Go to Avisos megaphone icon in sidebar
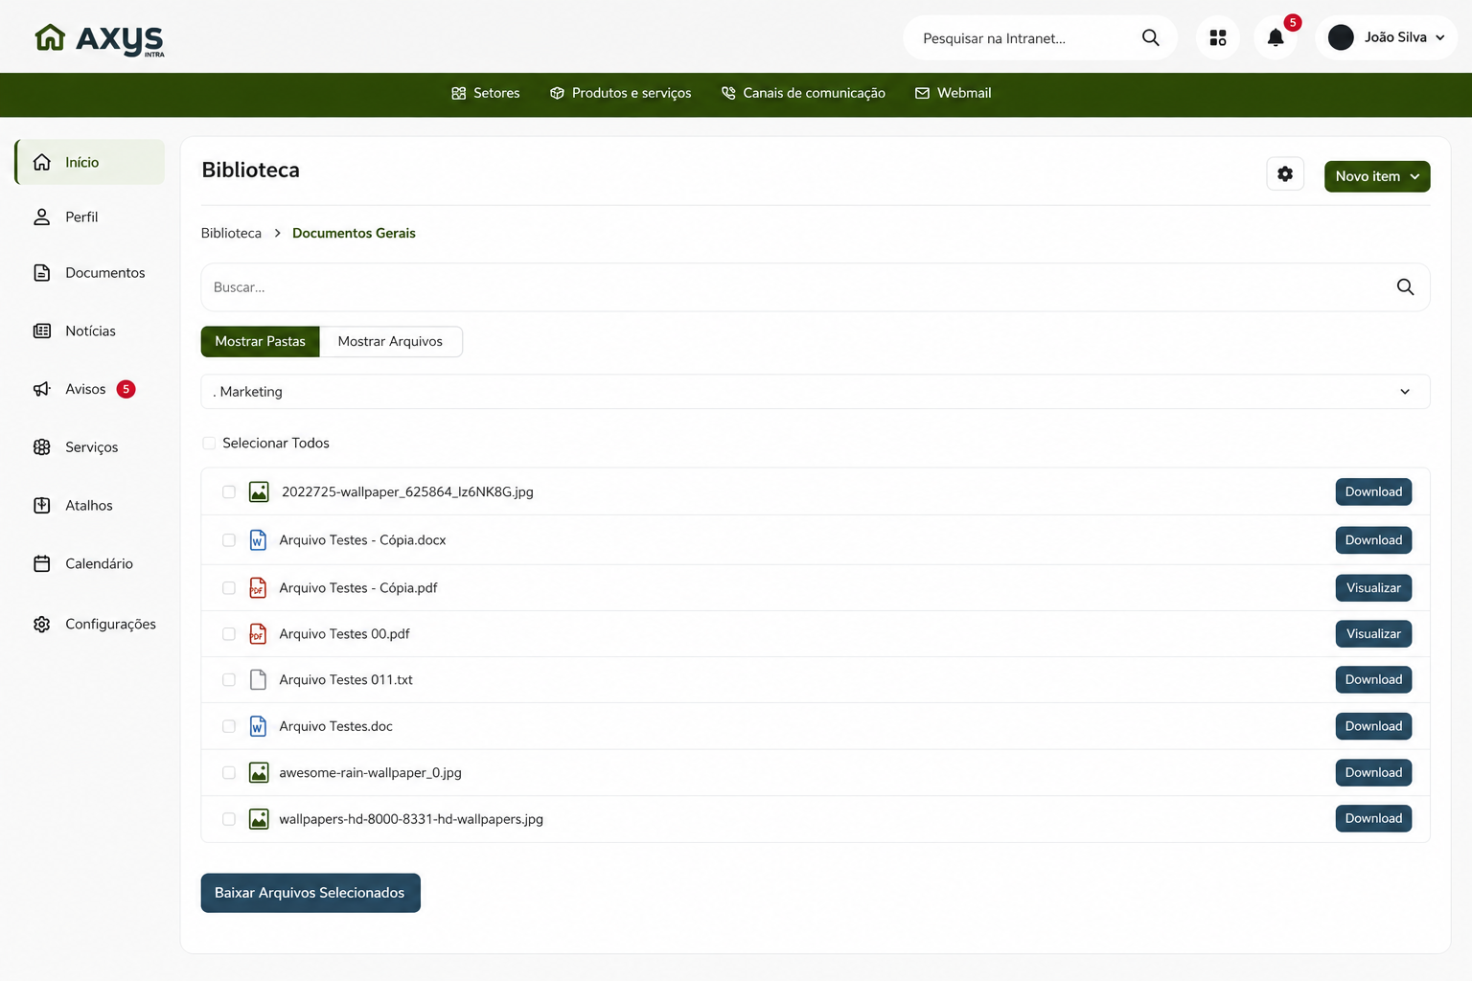Image resolution: width=1472 pixels, height=981 pixels. tap(42, 389)
